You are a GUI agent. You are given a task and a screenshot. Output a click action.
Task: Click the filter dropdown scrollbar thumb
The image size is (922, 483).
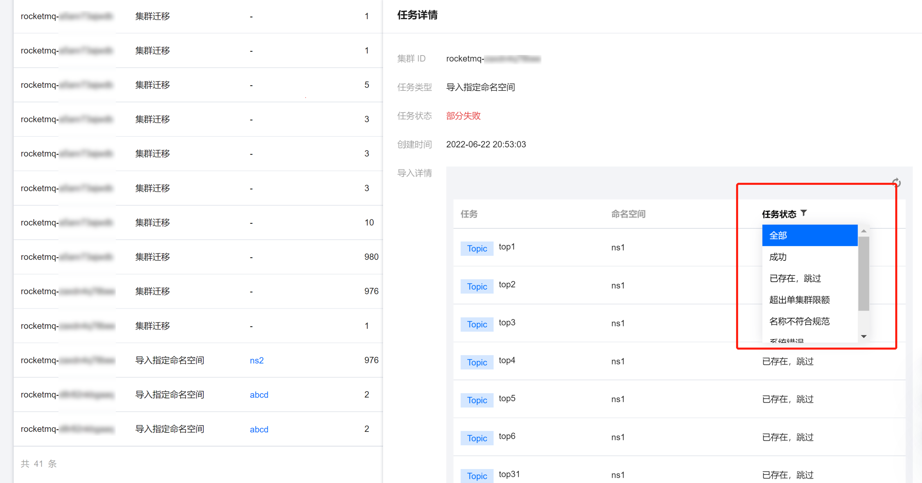coord(864,273)
